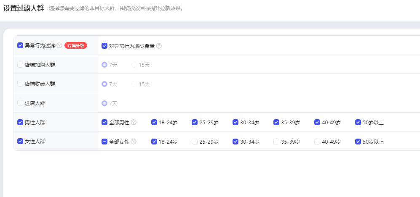Image resolution: width=420 pixels, height=197 pixels.
Task: Enable the 店铺加购人群 checkbox
Action: pyautogui.click(x=20, y=65)
